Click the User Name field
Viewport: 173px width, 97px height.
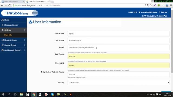pos(119,56)
